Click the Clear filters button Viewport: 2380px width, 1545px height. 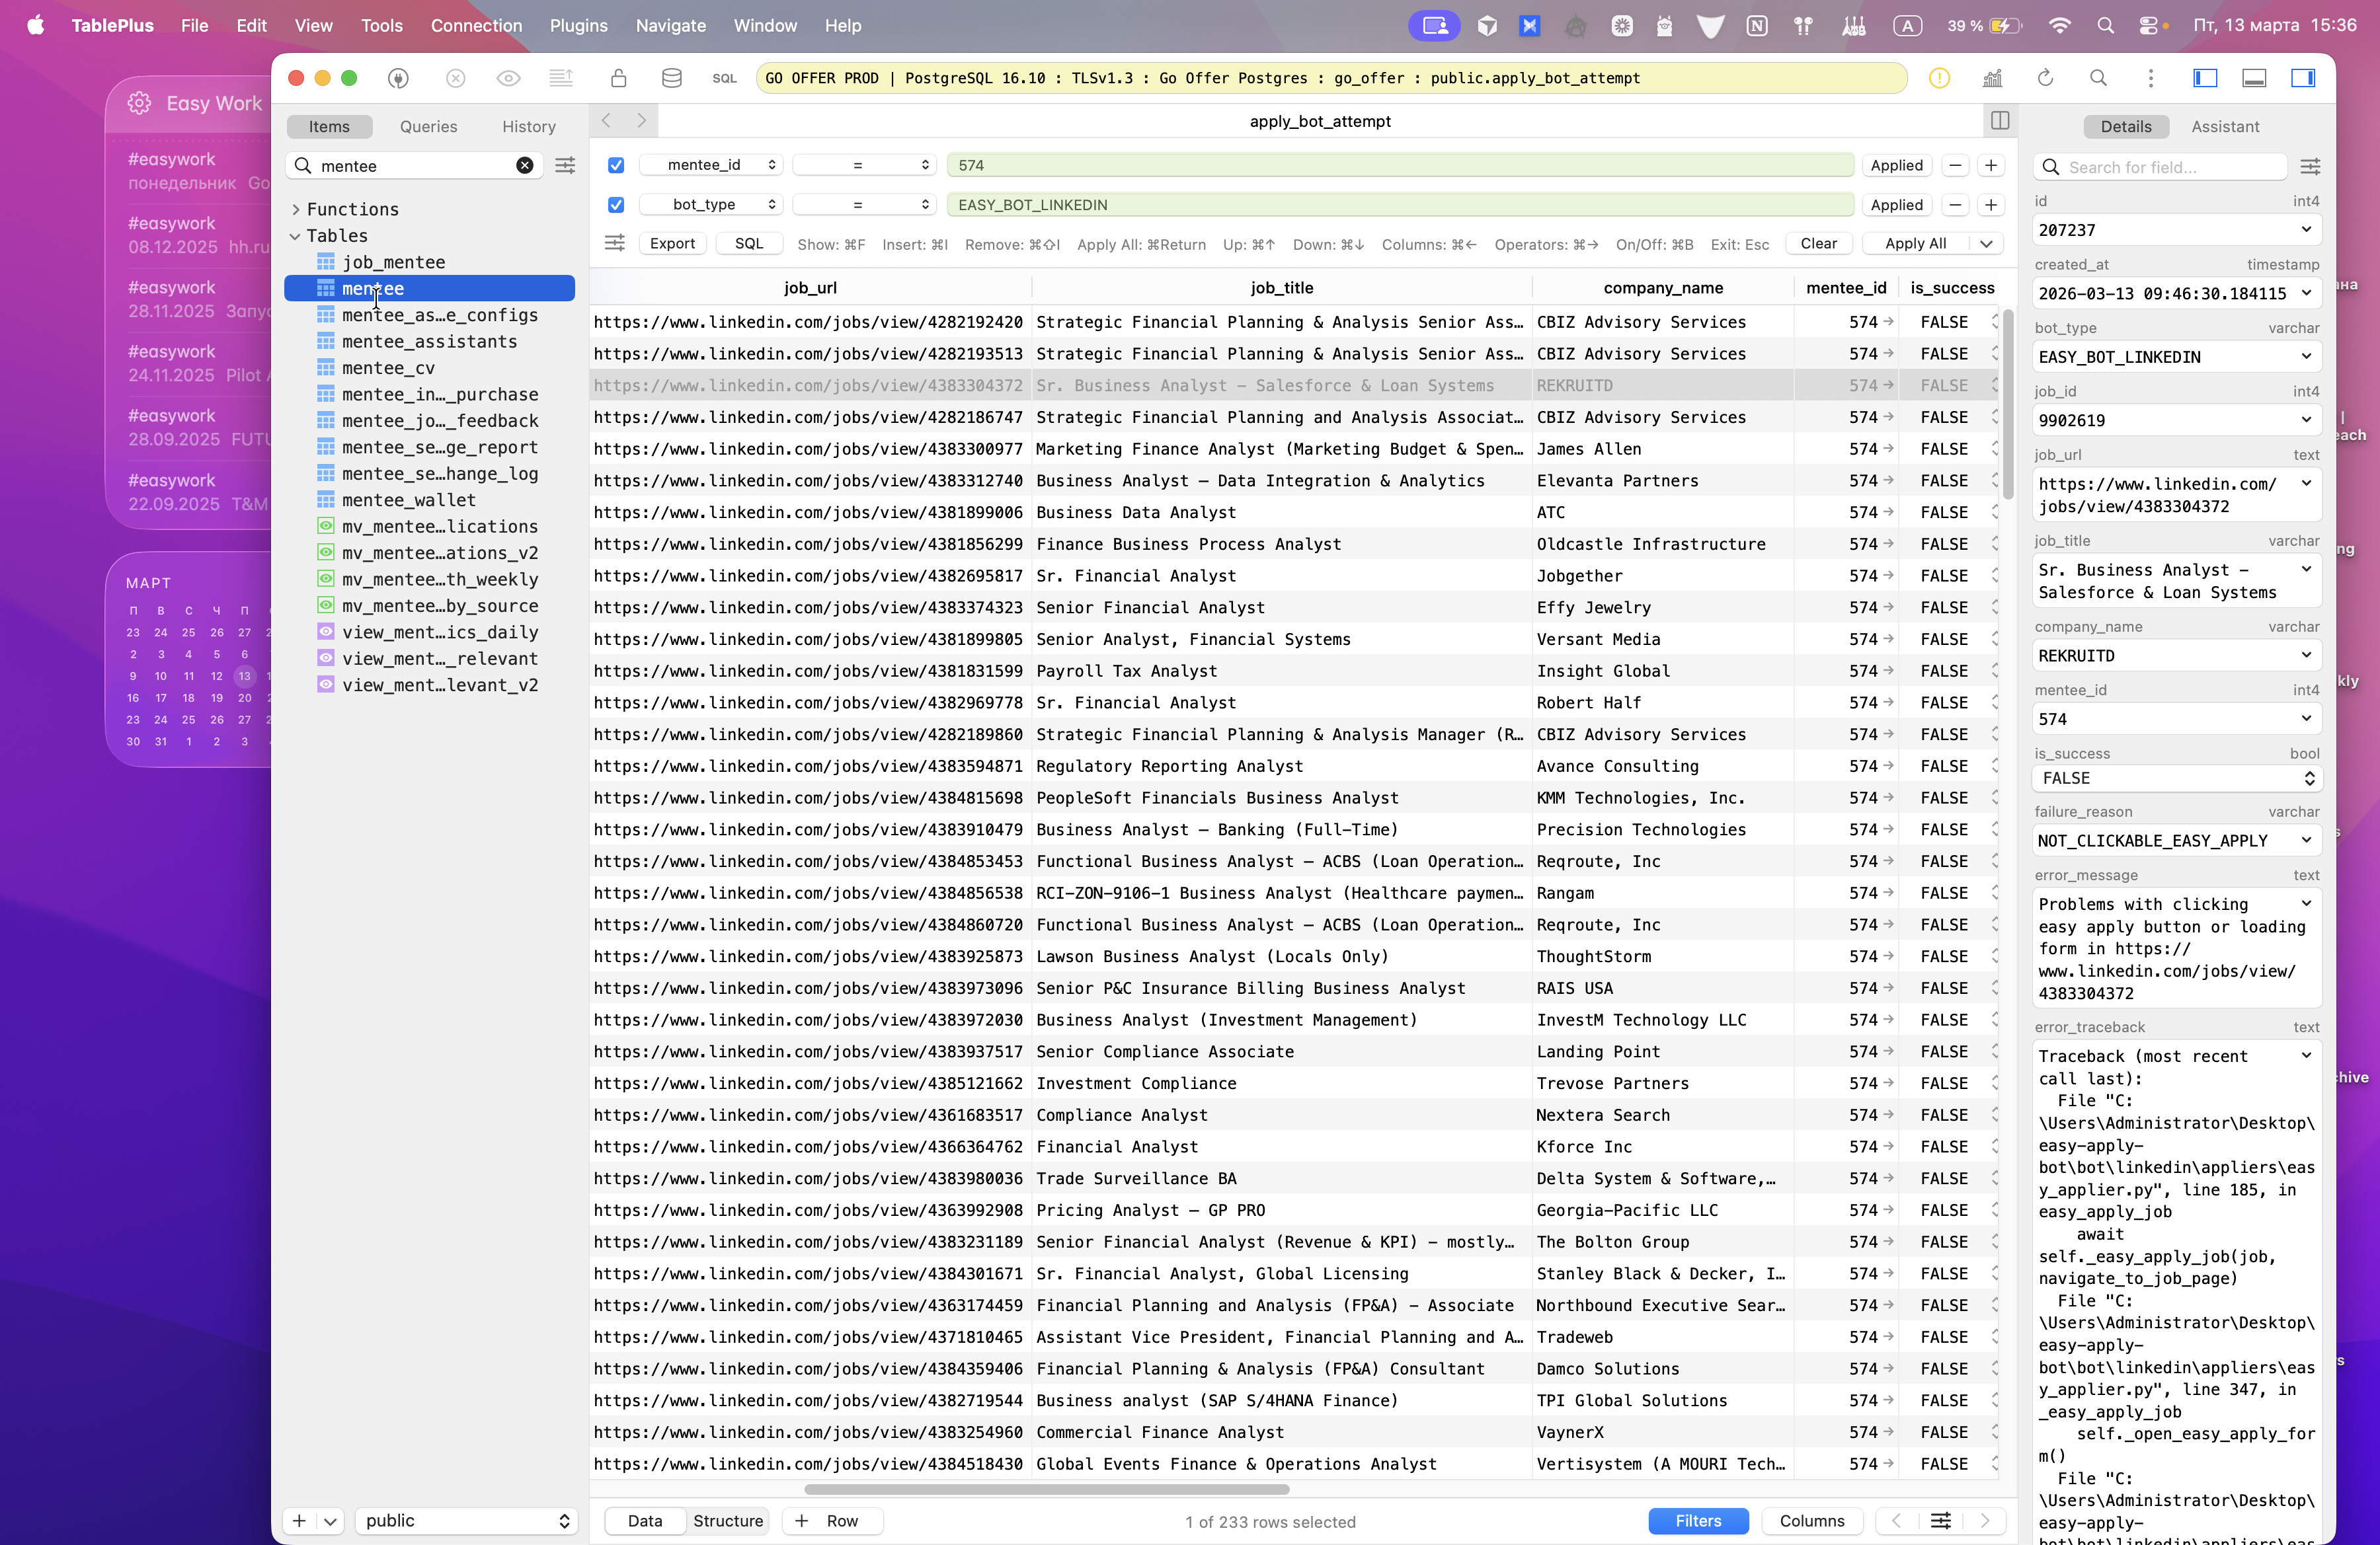coord(1817,244)
